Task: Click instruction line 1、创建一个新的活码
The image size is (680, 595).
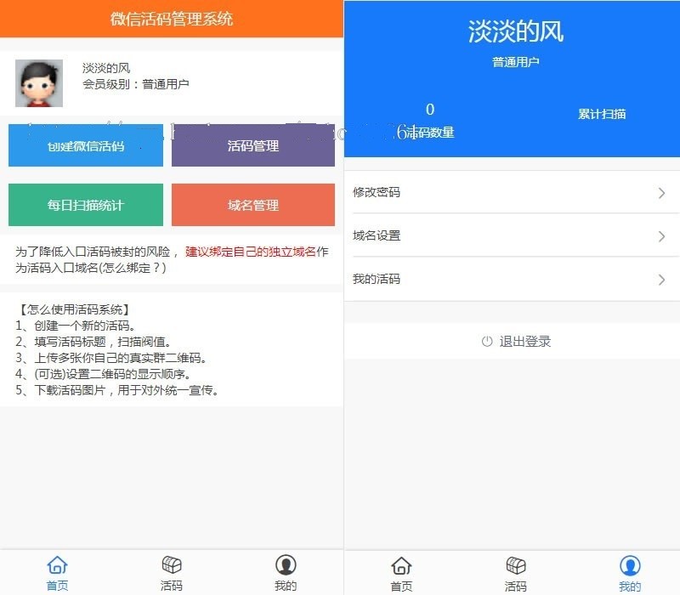Action: tap(76, 326)
